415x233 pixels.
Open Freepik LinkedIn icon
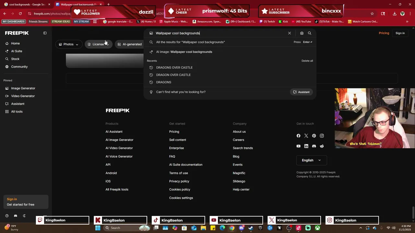(306, 146)
